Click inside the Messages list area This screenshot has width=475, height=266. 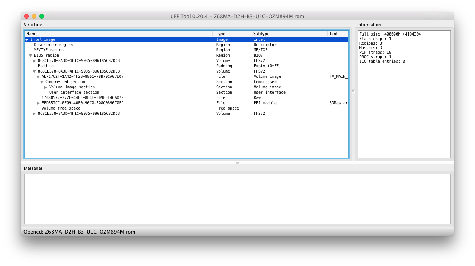click(237, 199)
